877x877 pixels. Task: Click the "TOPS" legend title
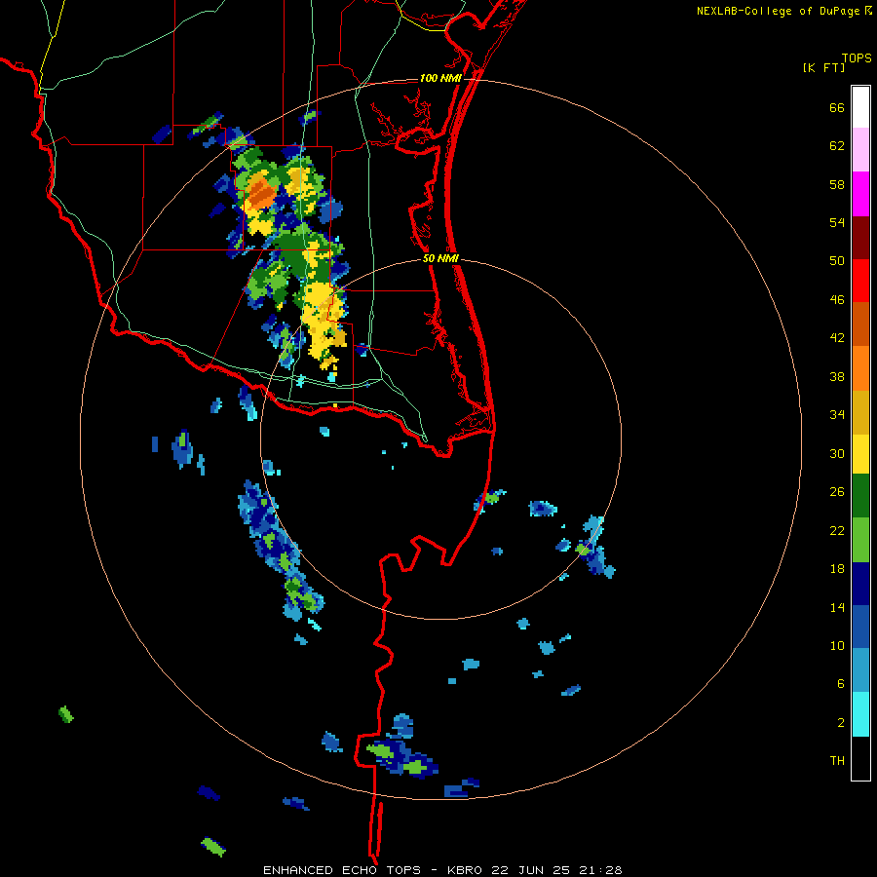click(857, 58)
